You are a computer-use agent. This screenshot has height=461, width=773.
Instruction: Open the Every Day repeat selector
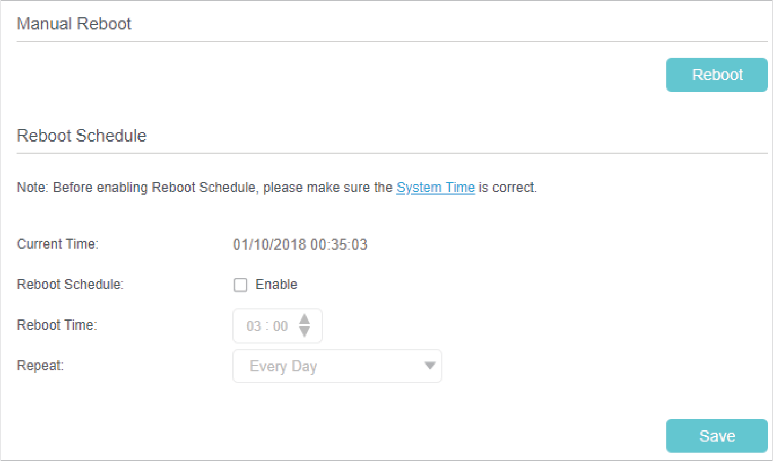pyautogui.click(x=322, y=366)
